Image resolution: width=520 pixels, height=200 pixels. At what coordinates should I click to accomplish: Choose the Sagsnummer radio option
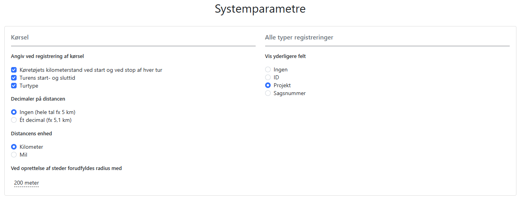[x=268, y=93]
